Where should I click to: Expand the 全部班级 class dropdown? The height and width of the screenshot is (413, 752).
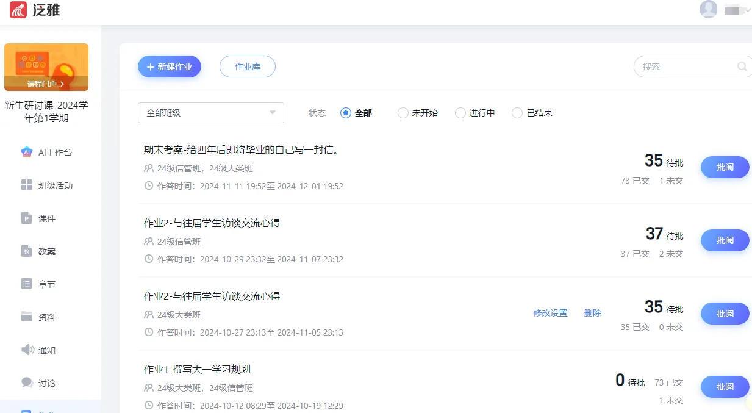coord(211,113)
